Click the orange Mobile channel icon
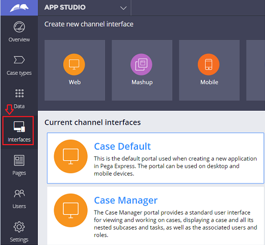Screen dimensions: 265x245 (209, 64)
